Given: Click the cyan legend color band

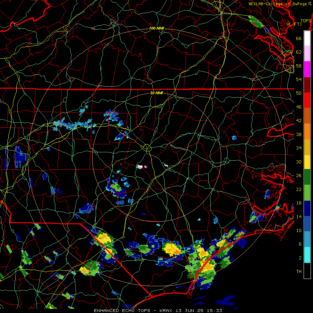Looking at the screenshot, I should (x=307, y=255).
